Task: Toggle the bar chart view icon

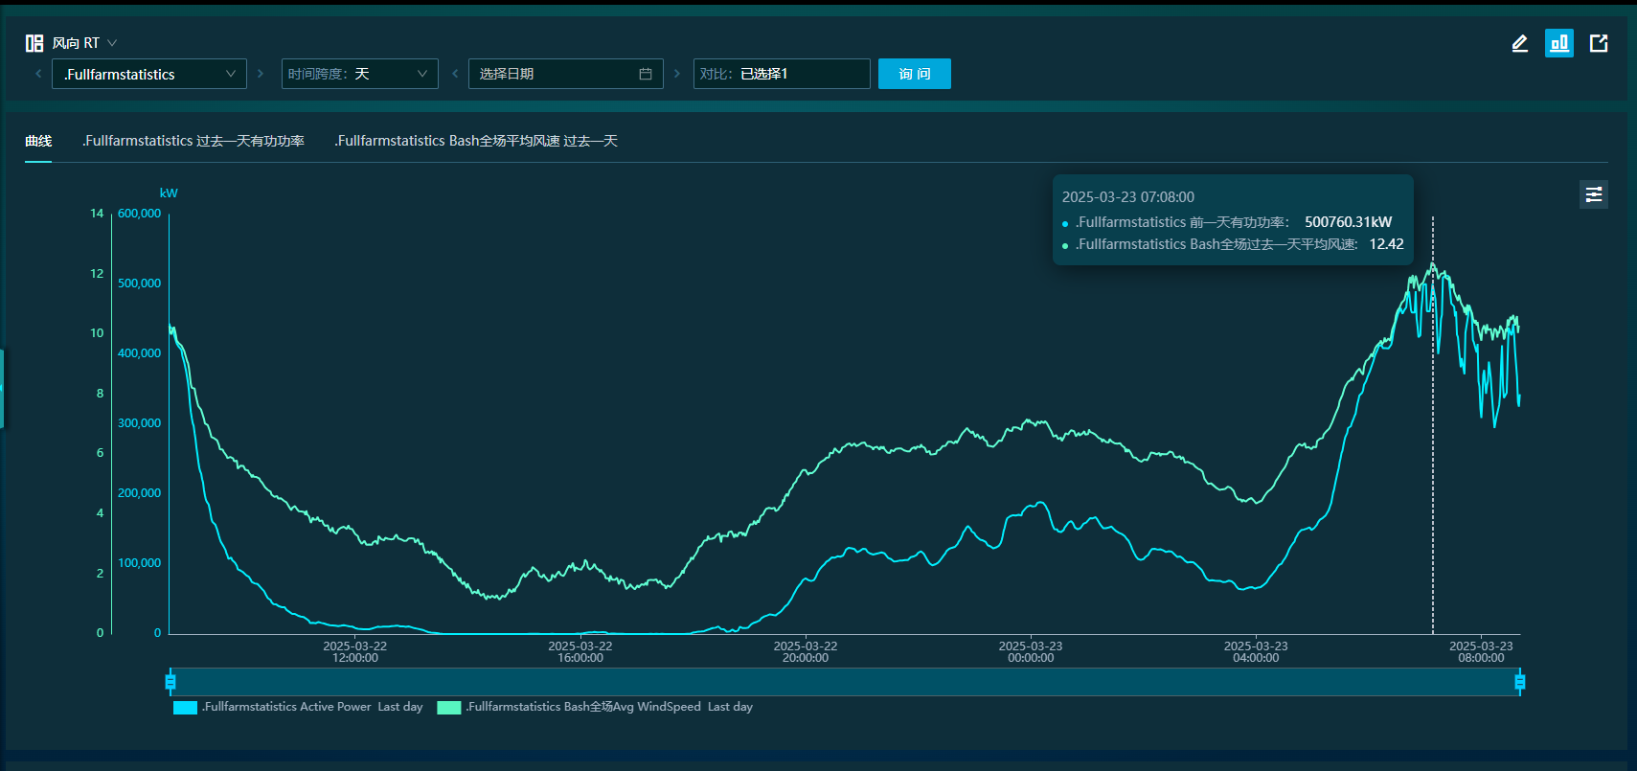Action: pos(1559,43)
